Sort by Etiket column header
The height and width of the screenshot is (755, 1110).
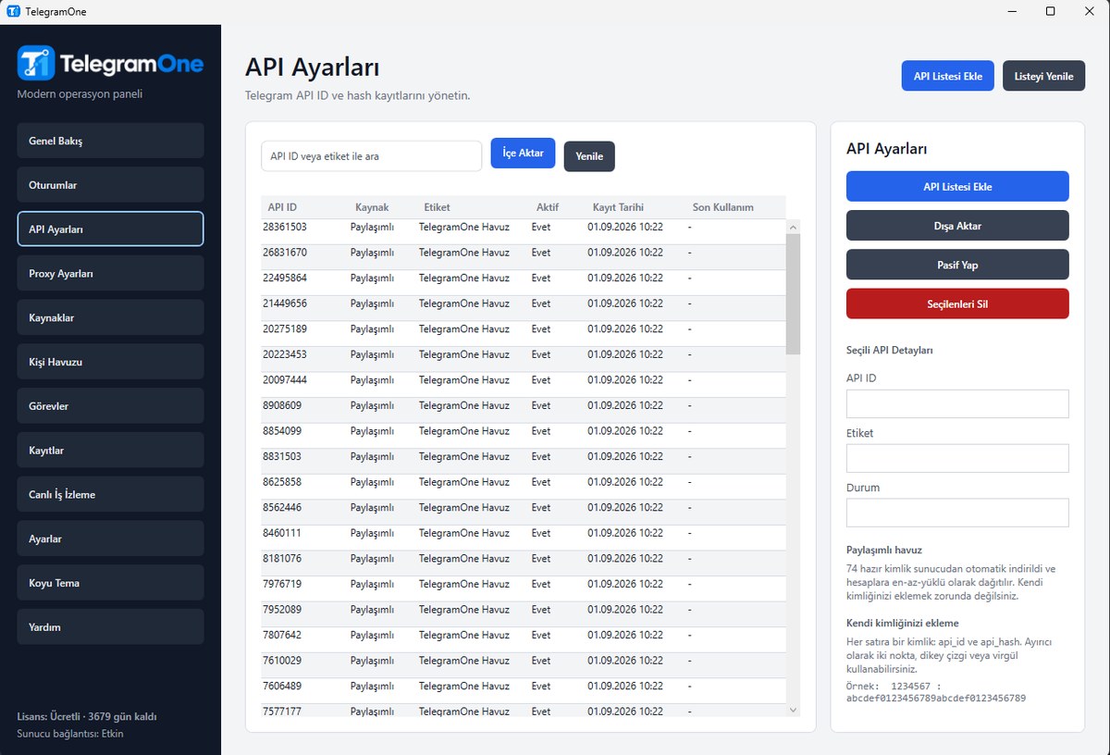tap(473, 207)
